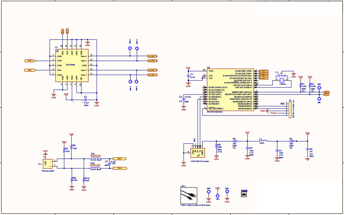The width and height of the screenshot is (344, 215).
Task: Click the 12MHz crystal X1 symbol
Action: pyautogui.click(x=281, y=80)
